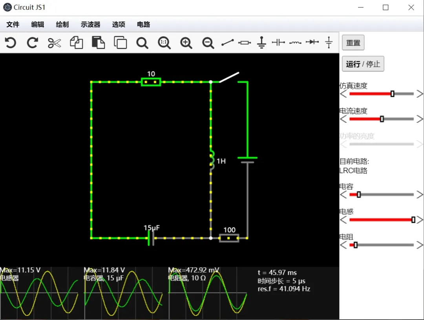Click the '时间步长 = 5 μs' text
Viewport: 424px width, 320px height.
pos(281,281)
